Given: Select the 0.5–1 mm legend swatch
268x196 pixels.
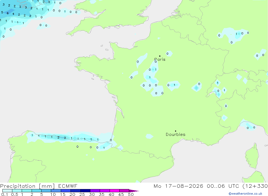Looking at the screenshot, I should pos(17,191).
